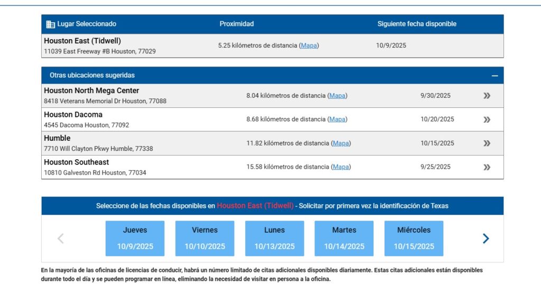The image size is (541, 292).
Task: Open Mapa link for Houston Southeast
Action: pos(341,167)
